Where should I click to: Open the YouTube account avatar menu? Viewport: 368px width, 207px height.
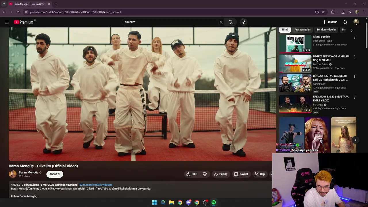click(x=356, y=22)
